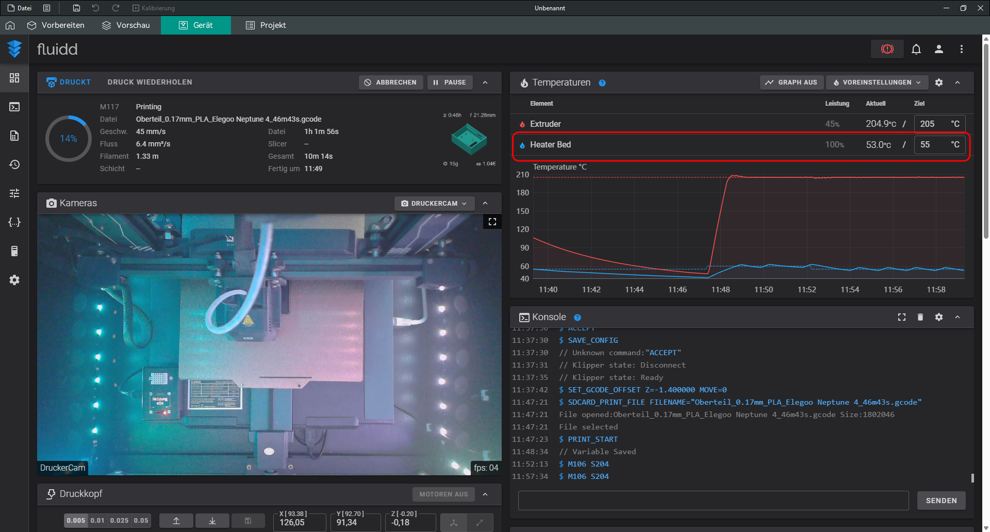Viewport: 990px width, 532px height.
Task: Open Konsole settings gear
Action: click(939, 317)
